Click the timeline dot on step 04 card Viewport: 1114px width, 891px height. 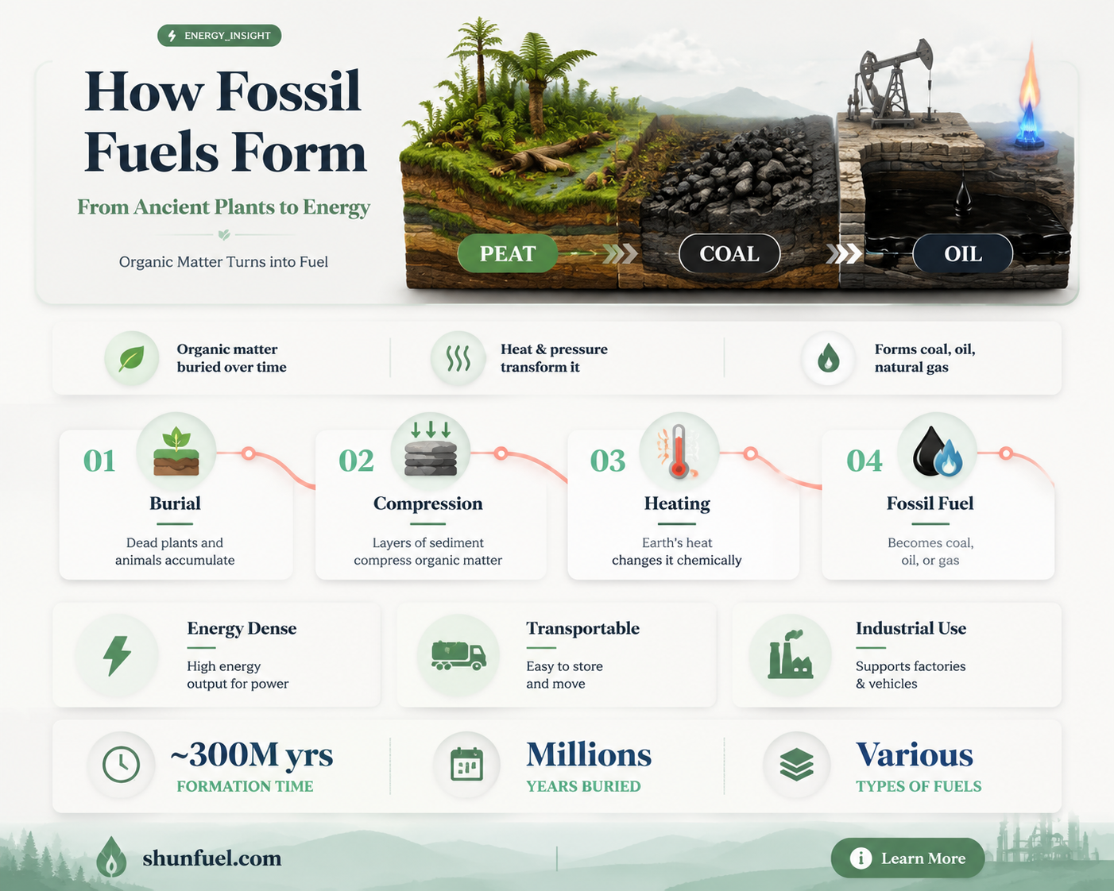click(x=1006, y=453)
